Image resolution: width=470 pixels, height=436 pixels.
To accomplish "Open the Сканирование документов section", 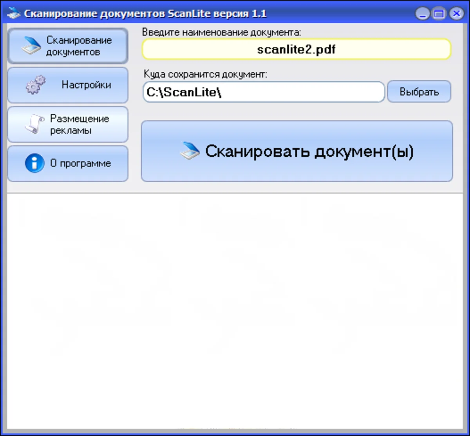I will (68, 46).
